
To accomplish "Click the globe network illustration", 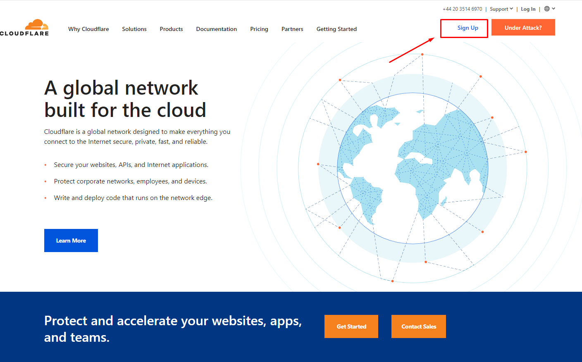I will point(413,168).
